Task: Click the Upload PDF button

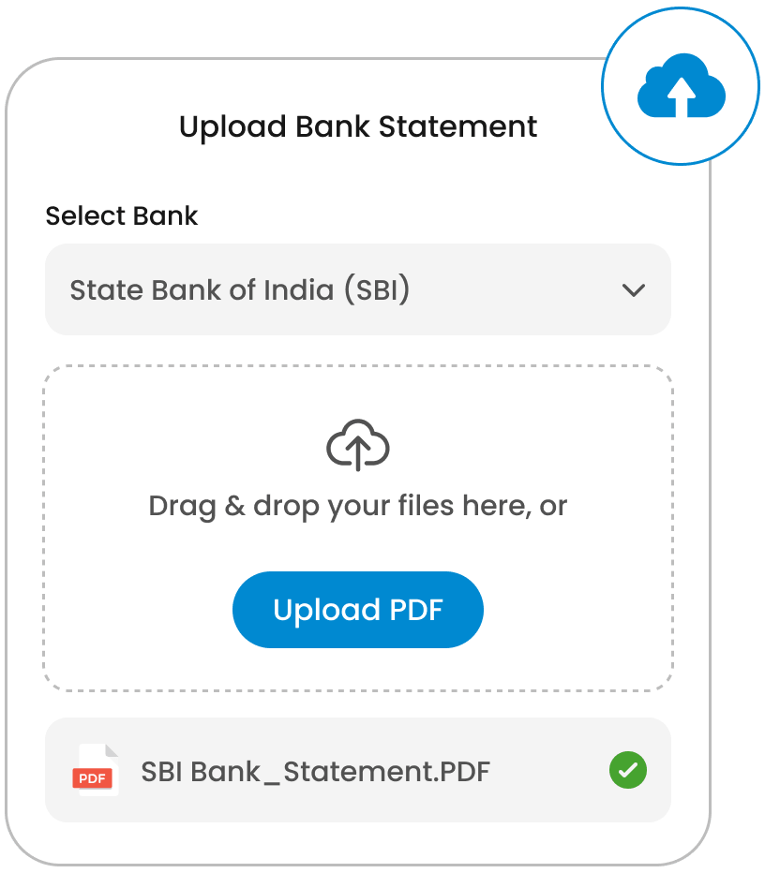Action: [358, 610]
